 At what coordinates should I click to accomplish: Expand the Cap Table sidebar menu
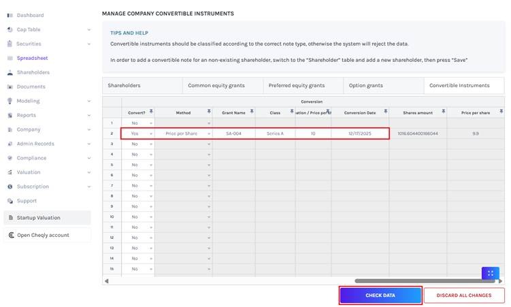[x=89, y=29]
